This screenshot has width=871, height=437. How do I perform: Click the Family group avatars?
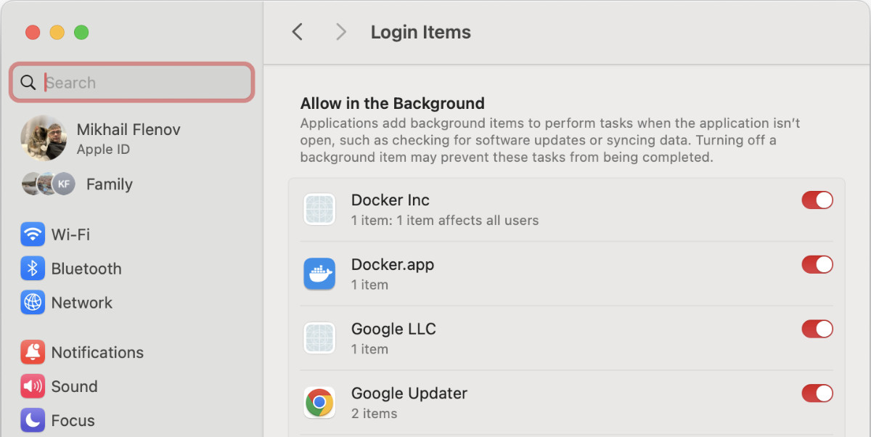(48, 184)
